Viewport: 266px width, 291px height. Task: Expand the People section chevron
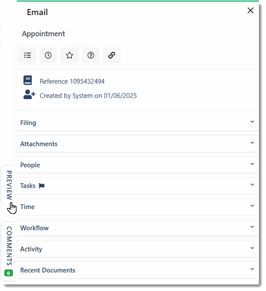click(252, 164)
